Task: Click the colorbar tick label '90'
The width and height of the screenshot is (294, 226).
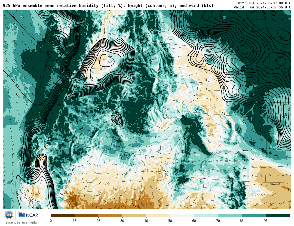Action: (x=266, y=221)
